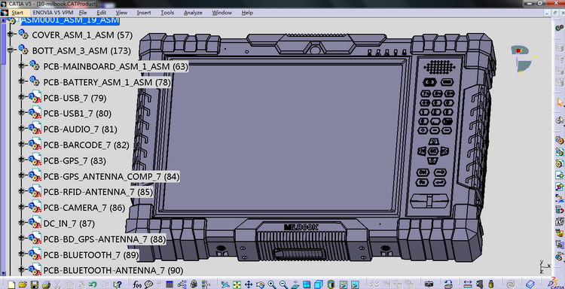Click the Measure Inertia weight icon
565x289 pixels.
[490, 284]
